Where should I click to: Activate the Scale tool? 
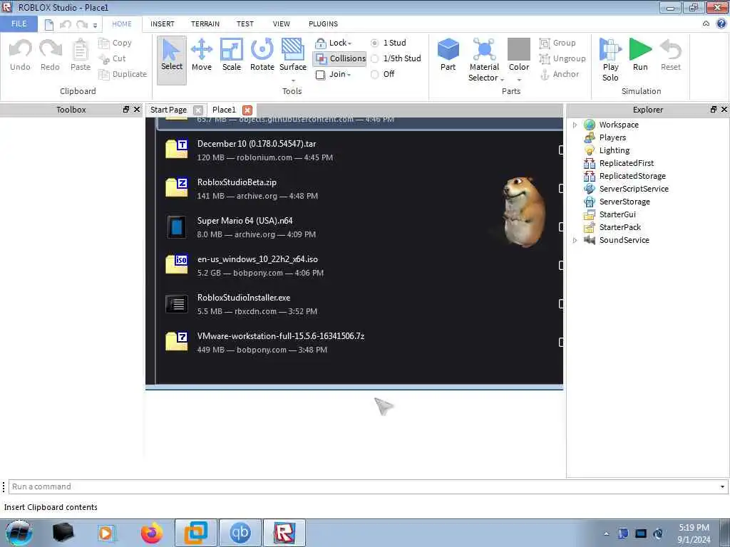click(232, 56)
